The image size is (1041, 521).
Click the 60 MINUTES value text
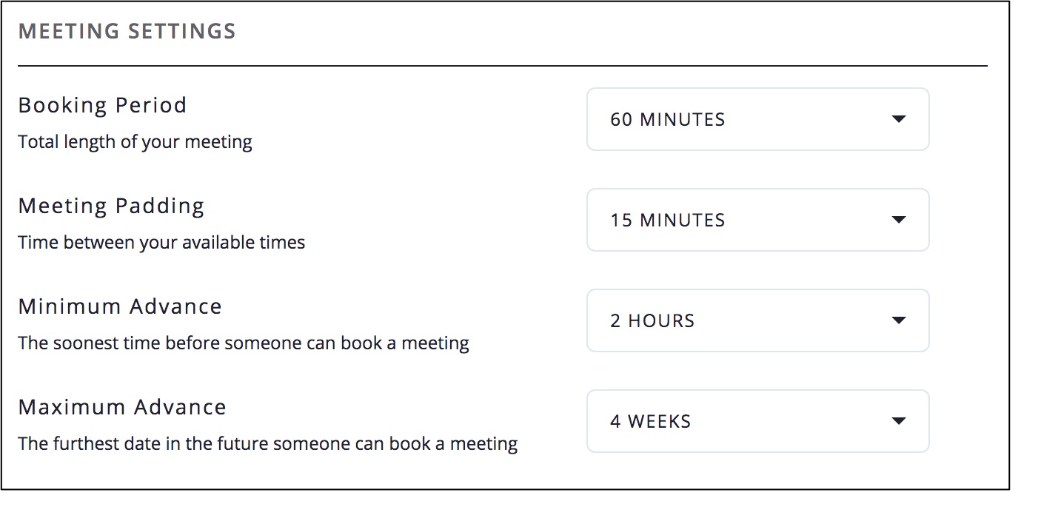[667, 120]
